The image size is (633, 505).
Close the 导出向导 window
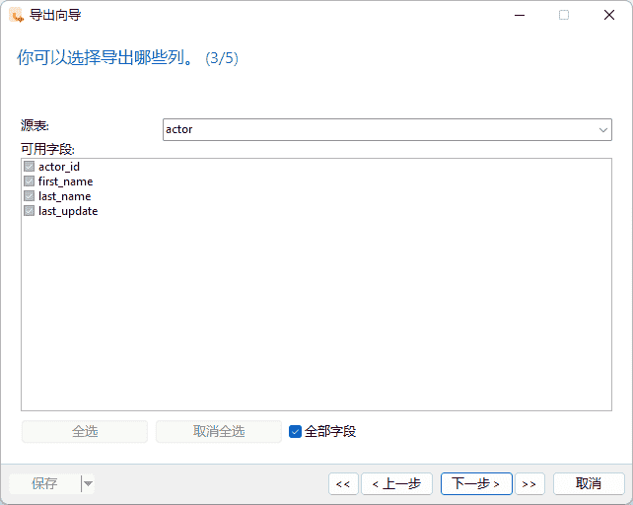609,16
